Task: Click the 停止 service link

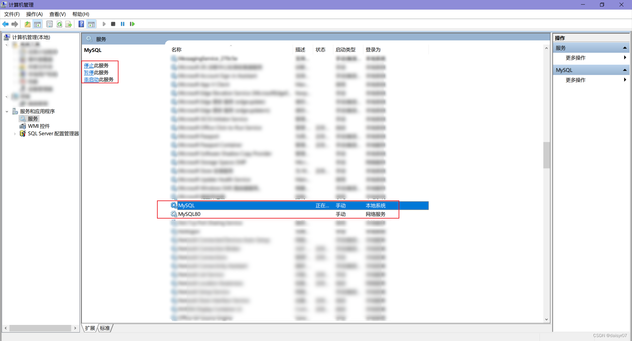Action: 89,66
